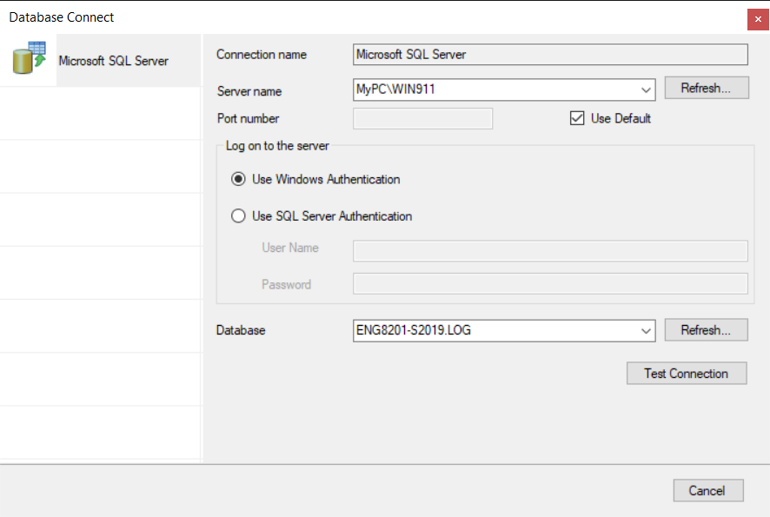The height and width of the screenshot is (517, 770).
Task: Click the 'Port number' label
Action: pos(248,118)
